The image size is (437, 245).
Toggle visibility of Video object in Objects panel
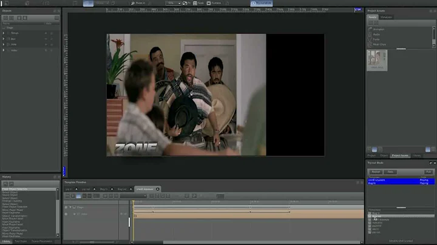pos(46,50)
